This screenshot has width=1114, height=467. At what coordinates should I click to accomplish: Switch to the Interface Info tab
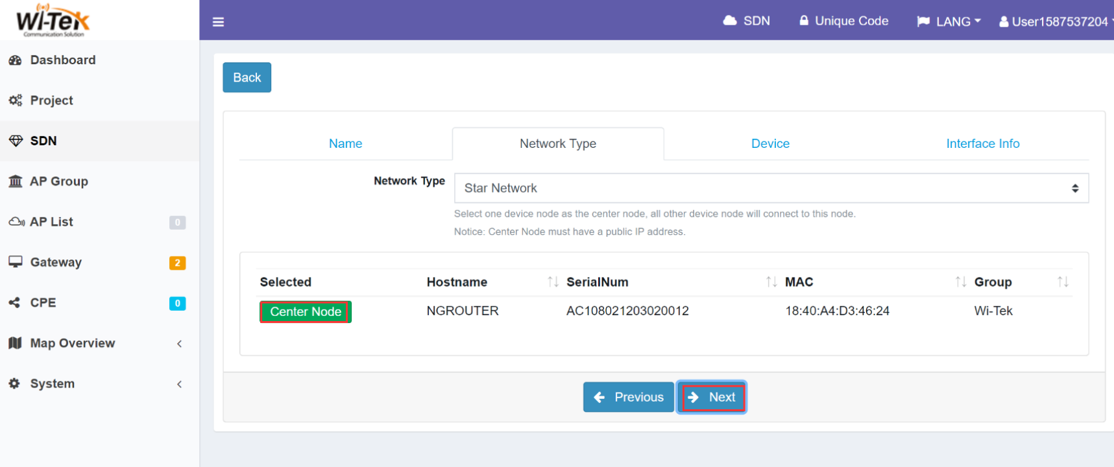pyautogui.click(x=982, y=143)
